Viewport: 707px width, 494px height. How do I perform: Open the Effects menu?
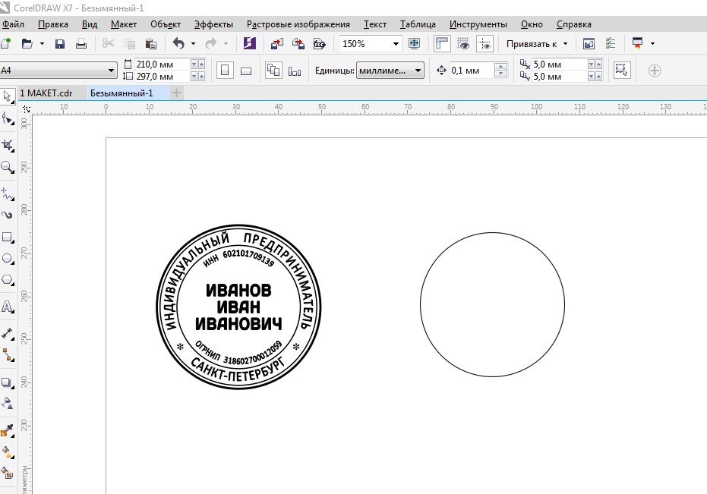pos(213,24)
